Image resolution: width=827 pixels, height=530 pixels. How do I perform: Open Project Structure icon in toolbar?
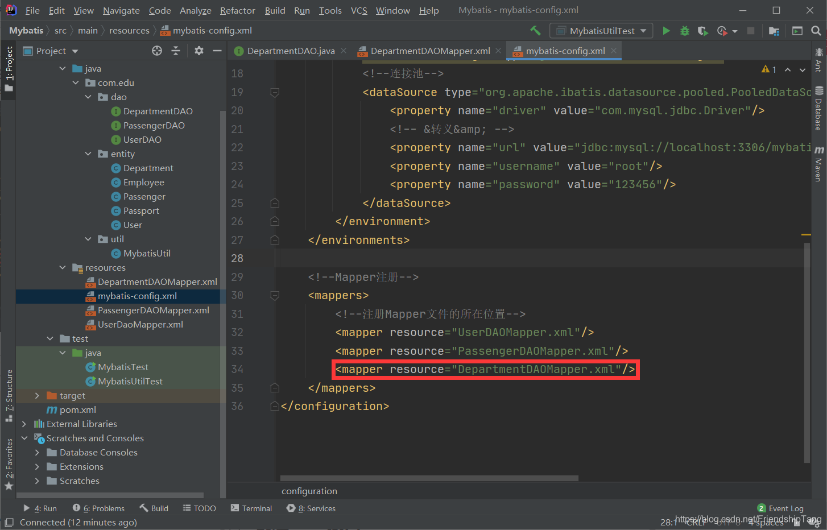tap(774, 31)
